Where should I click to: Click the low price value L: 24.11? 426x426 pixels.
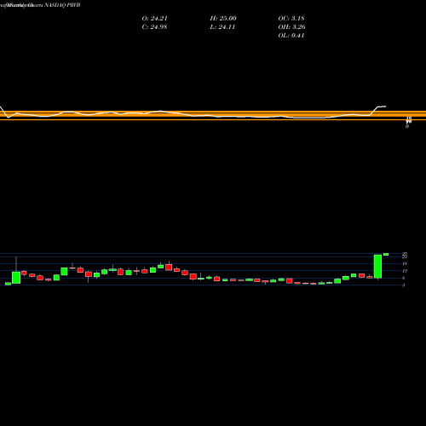tap(222, 27)
